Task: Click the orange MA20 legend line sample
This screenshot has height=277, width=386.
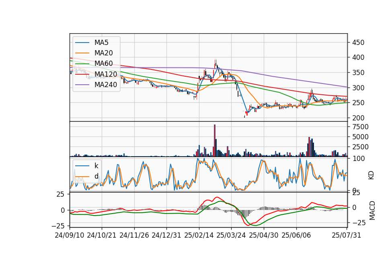Action: pos(82,53)
